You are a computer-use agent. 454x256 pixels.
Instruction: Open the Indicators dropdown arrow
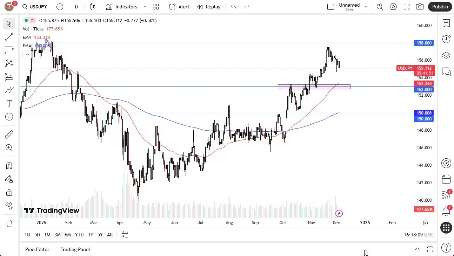pyautogui.click(x=145, y=6)
